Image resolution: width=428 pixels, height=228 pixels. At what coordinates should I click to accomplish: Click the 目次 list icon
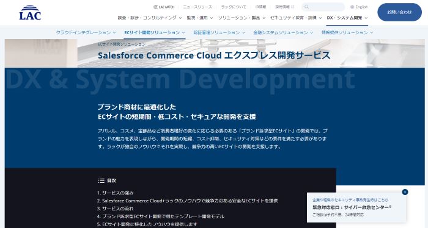101,180
